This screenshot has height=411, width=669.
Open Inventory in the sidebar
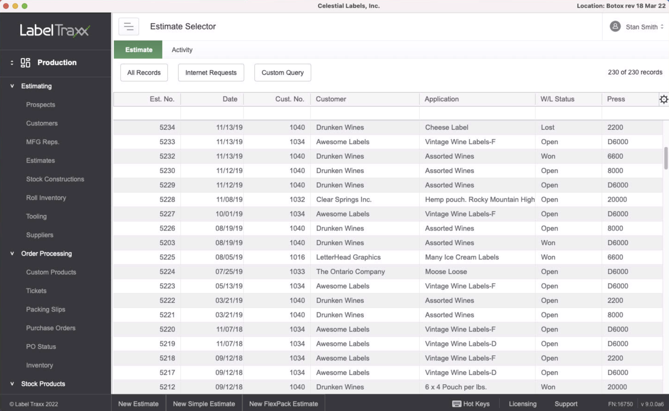39,366
